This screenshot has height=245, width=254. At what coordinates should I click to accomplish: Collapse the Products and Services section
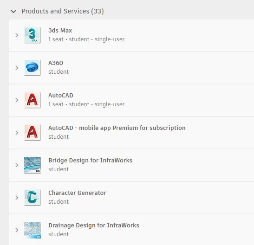click(x=13, y=12)
